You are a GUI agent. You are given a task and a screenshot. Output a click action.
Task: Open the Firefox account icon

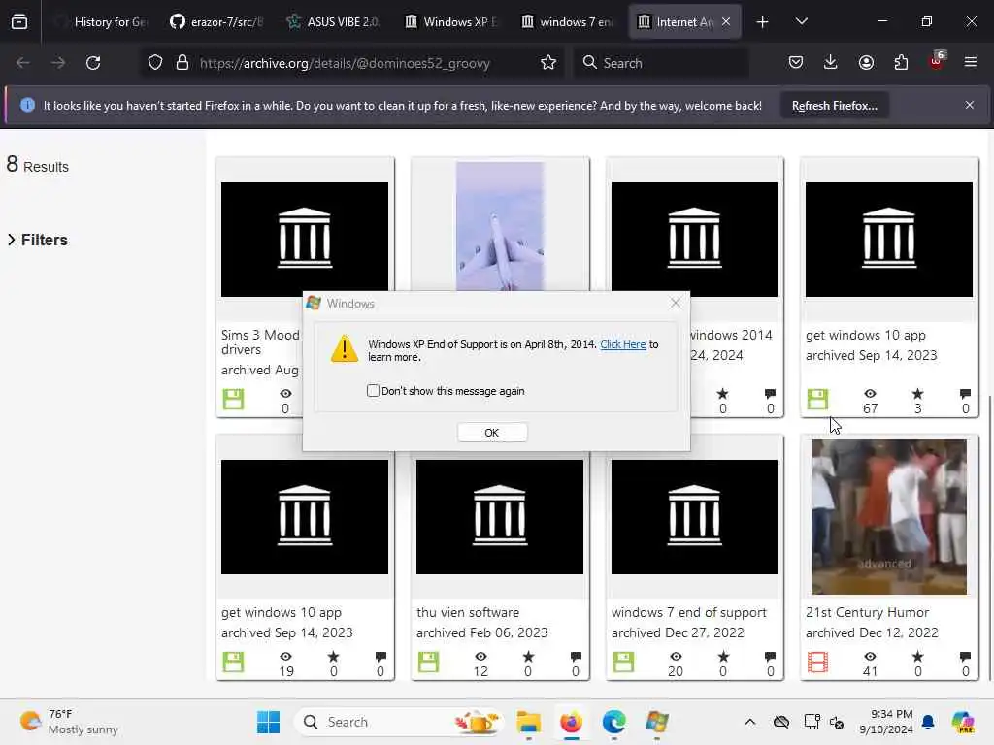tap(866, 62)
